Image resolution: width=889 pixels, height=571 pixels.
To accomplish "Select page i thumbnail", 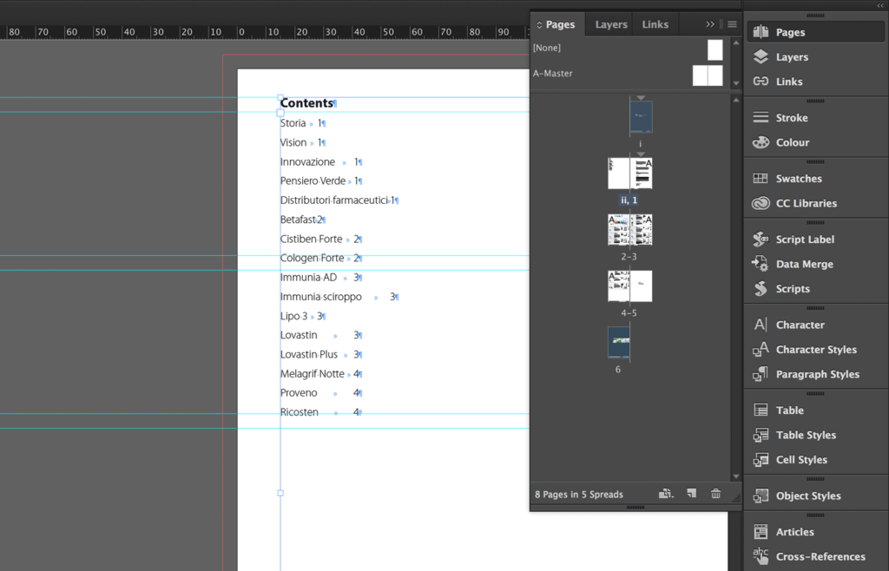I will 641,117.
